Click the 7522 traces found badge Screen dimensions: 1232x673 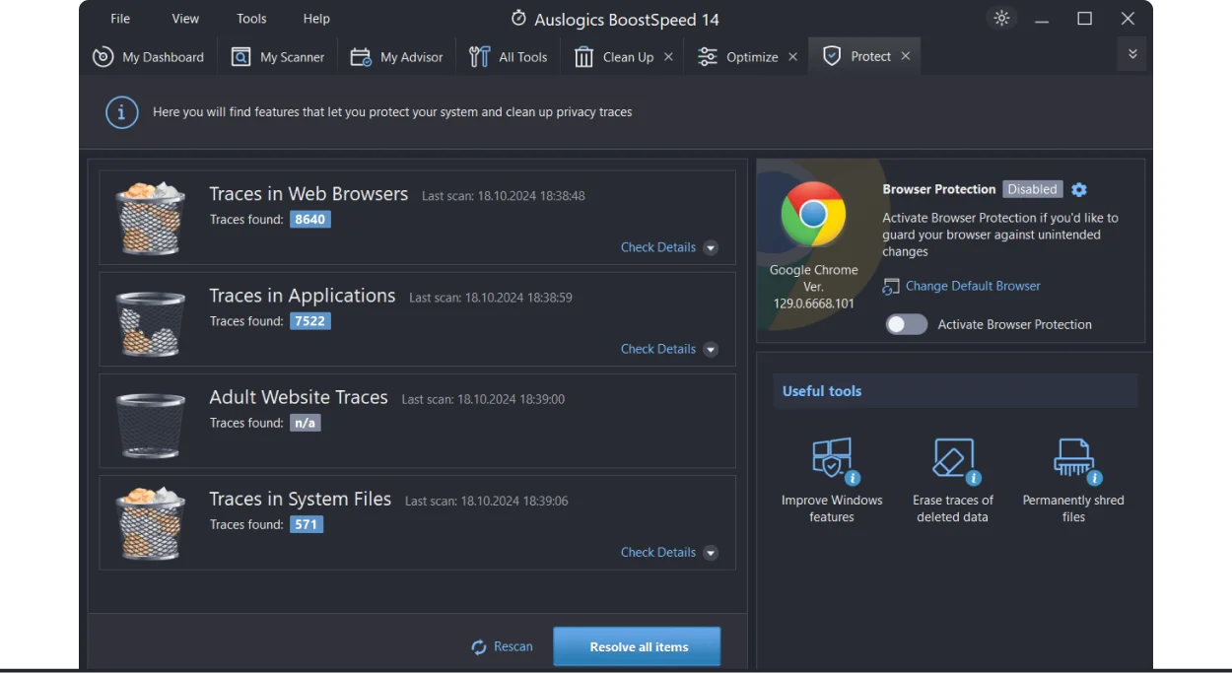coord(310,321)
